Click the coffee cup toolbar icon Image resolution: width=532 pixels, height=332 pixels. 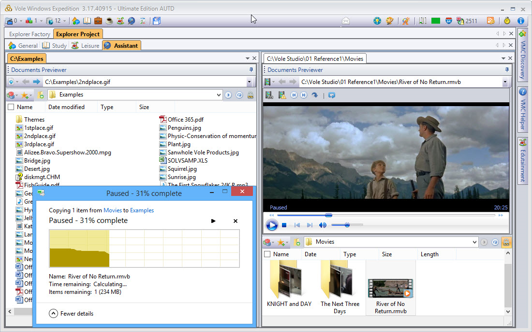[109, 21]
